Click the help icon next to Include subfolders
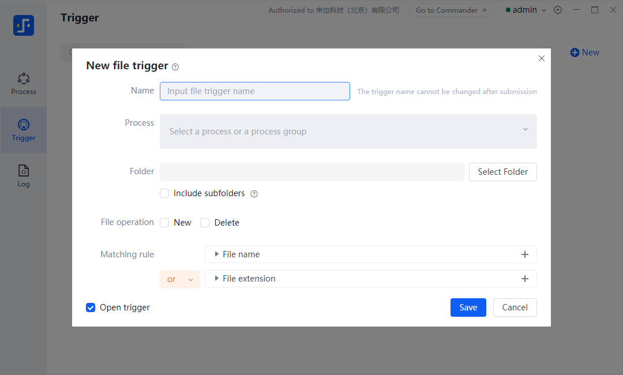This screenshot has height=375, width=623. [254, 194]
